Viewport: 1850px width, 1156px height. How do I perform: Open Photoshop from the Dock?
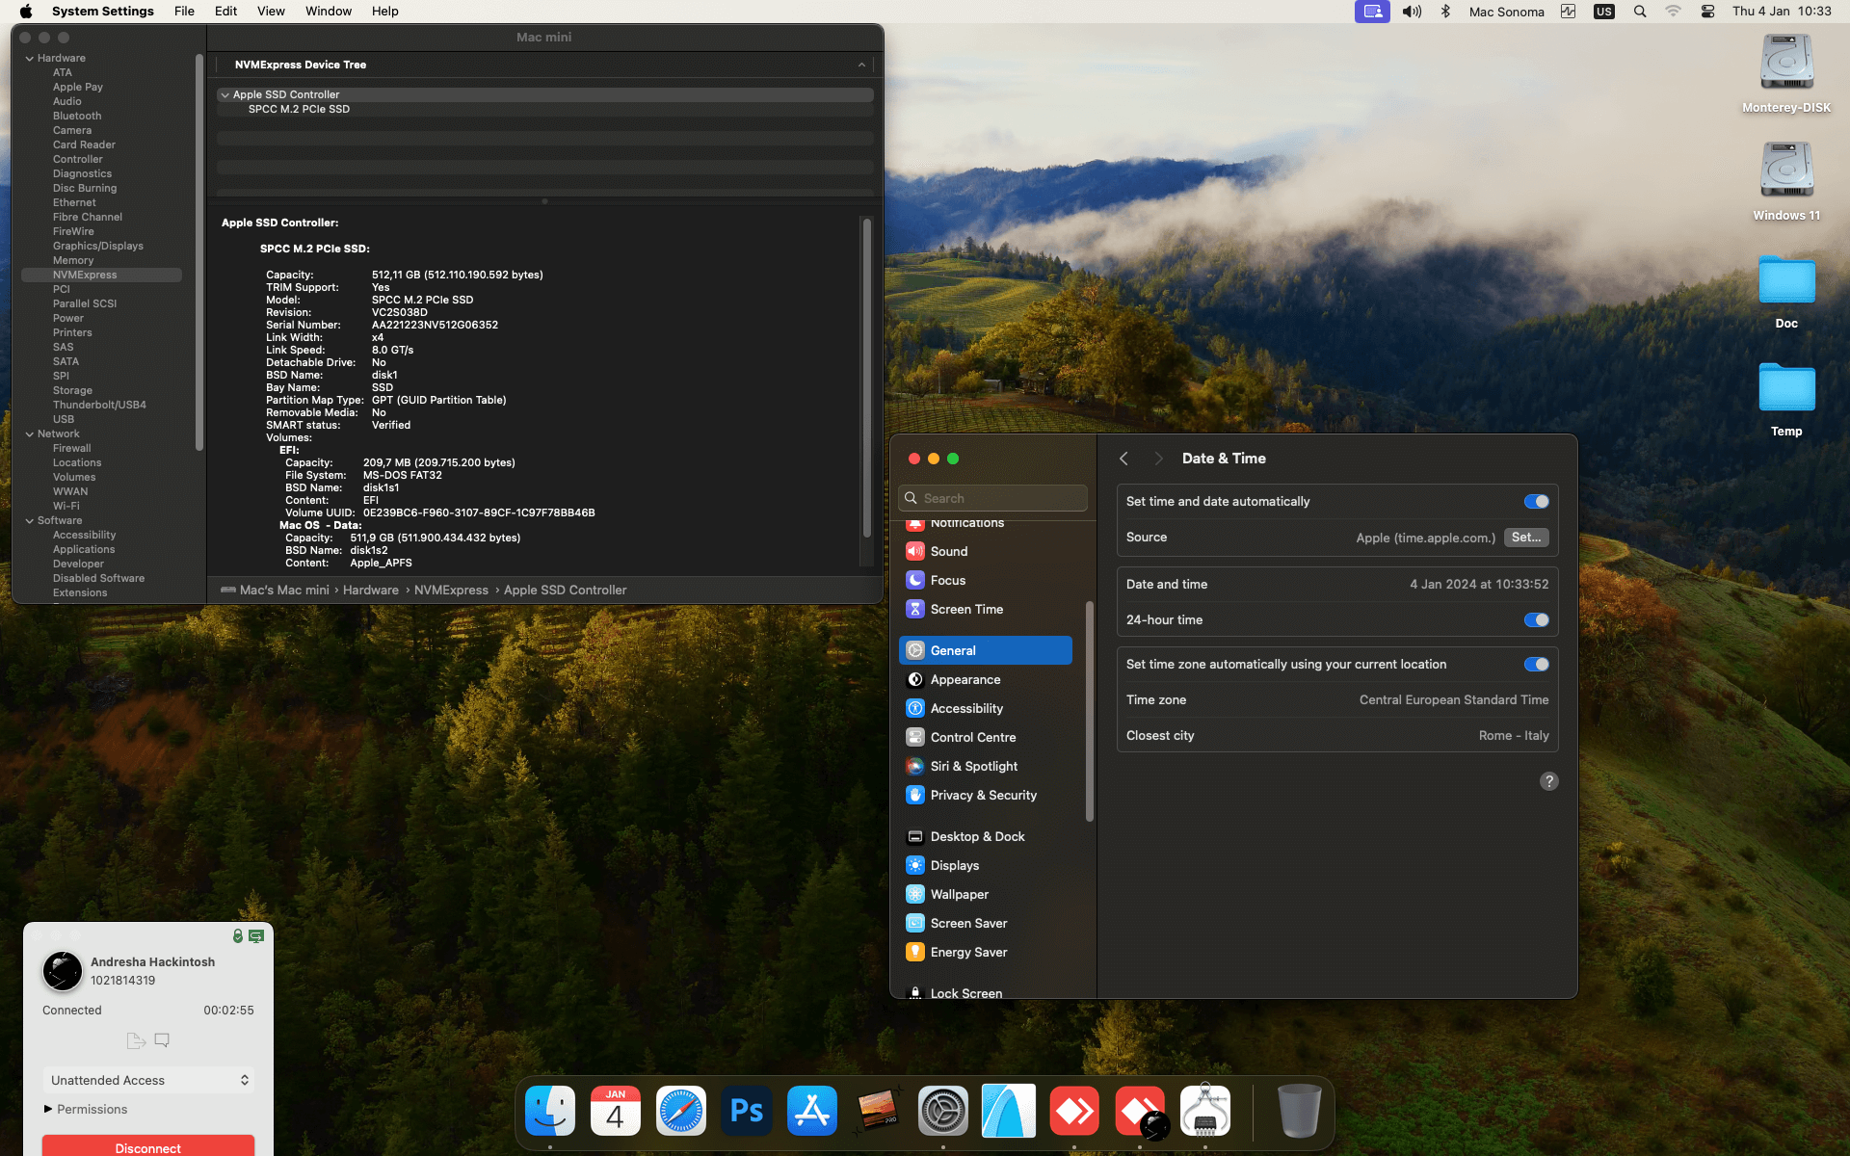click(x=747, y=1111)
